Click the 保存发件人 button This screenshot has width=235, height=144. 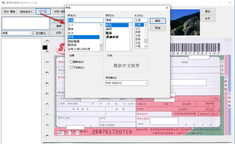pyautogui.click(x=26, y=12)
